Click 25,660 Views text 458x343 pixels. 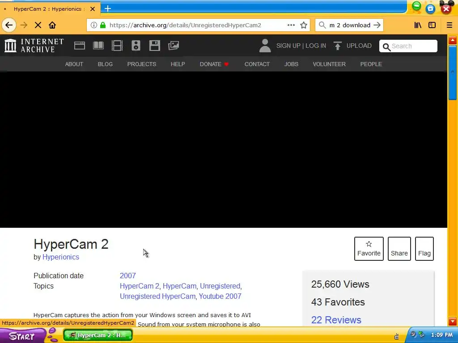click(340, 284)
